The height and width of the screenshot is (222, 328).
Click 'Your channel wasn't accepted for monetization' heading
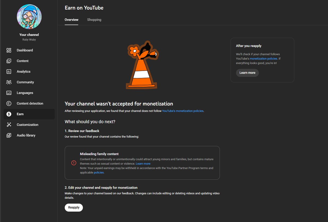click(x=119, y=104)
